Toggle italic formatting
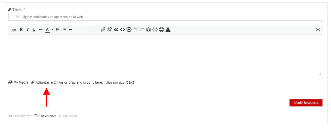Screen dimensions: 331x130 tap(28, 30)
